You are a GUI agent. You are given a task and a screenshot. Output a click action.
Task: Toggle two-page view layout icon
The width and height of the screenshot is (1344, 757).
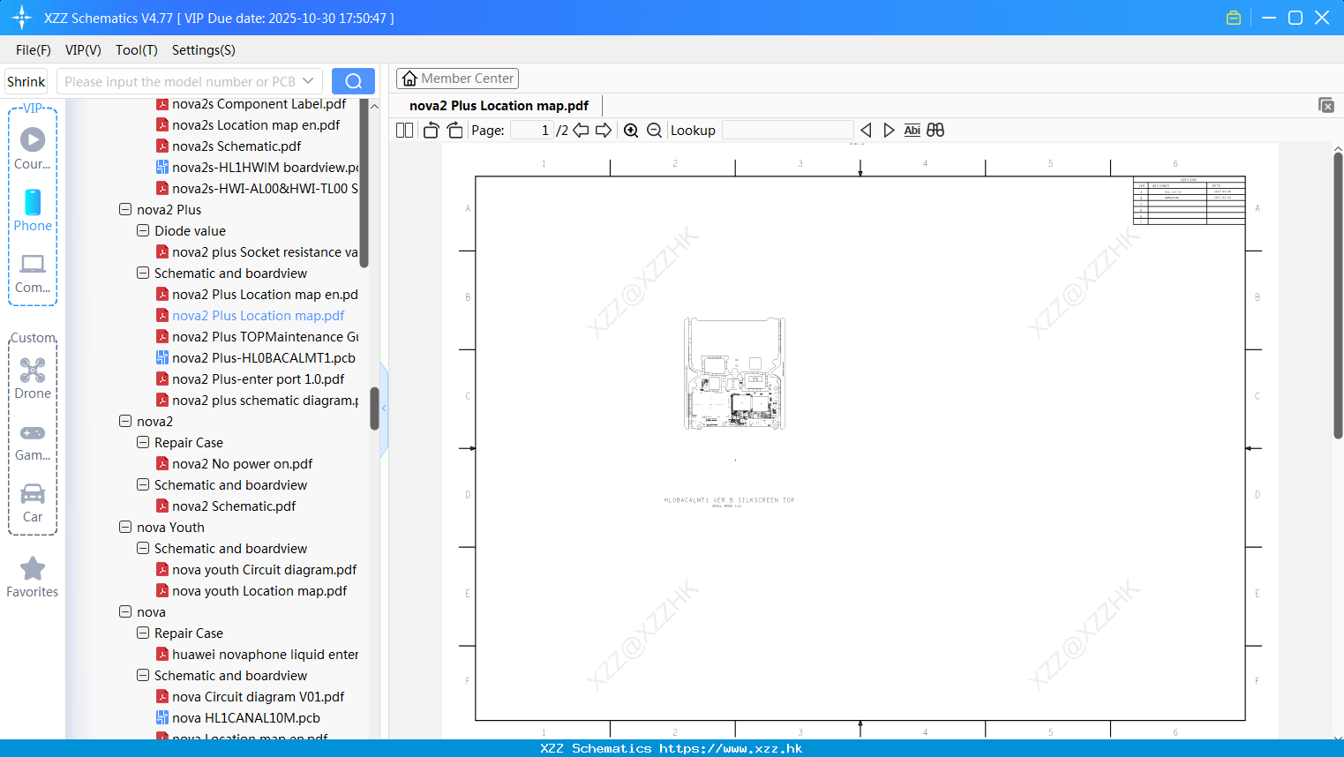[x=405, y=130]
